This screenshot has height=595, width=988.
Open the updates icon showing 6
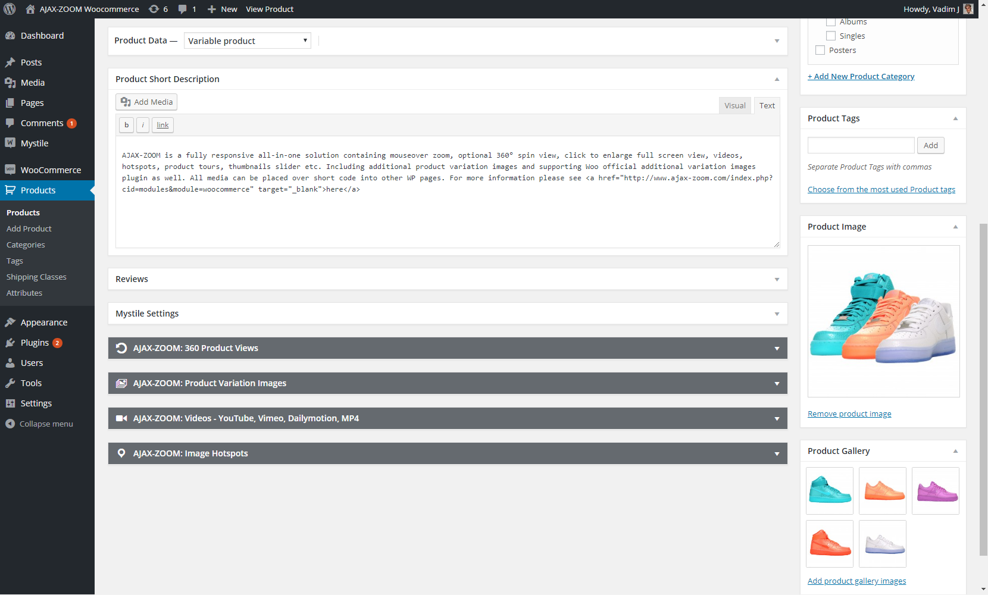pos(154,9)
